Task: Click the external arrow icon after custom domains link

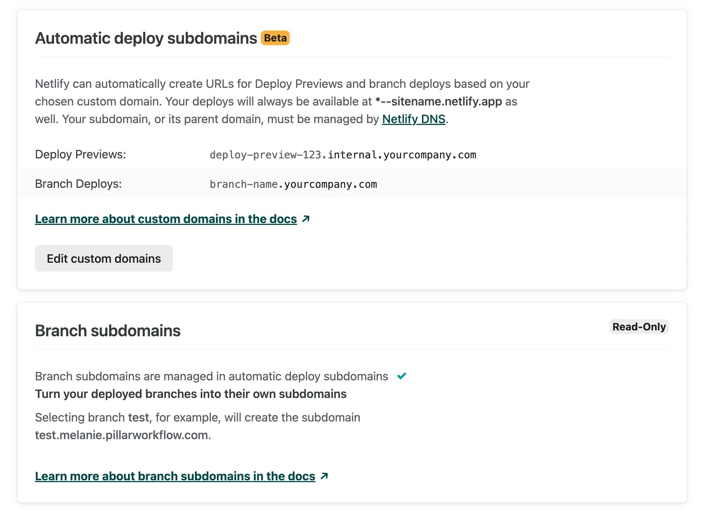Action: click(x=306, y=219)
